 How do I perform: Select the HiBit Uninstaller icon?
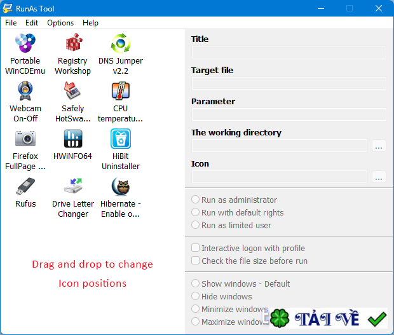(x=121, y=139)
